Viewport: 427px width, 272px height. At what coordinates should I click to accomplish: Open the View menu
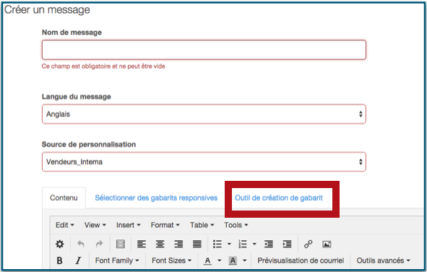pyautogui.click(x=95, y=225)
